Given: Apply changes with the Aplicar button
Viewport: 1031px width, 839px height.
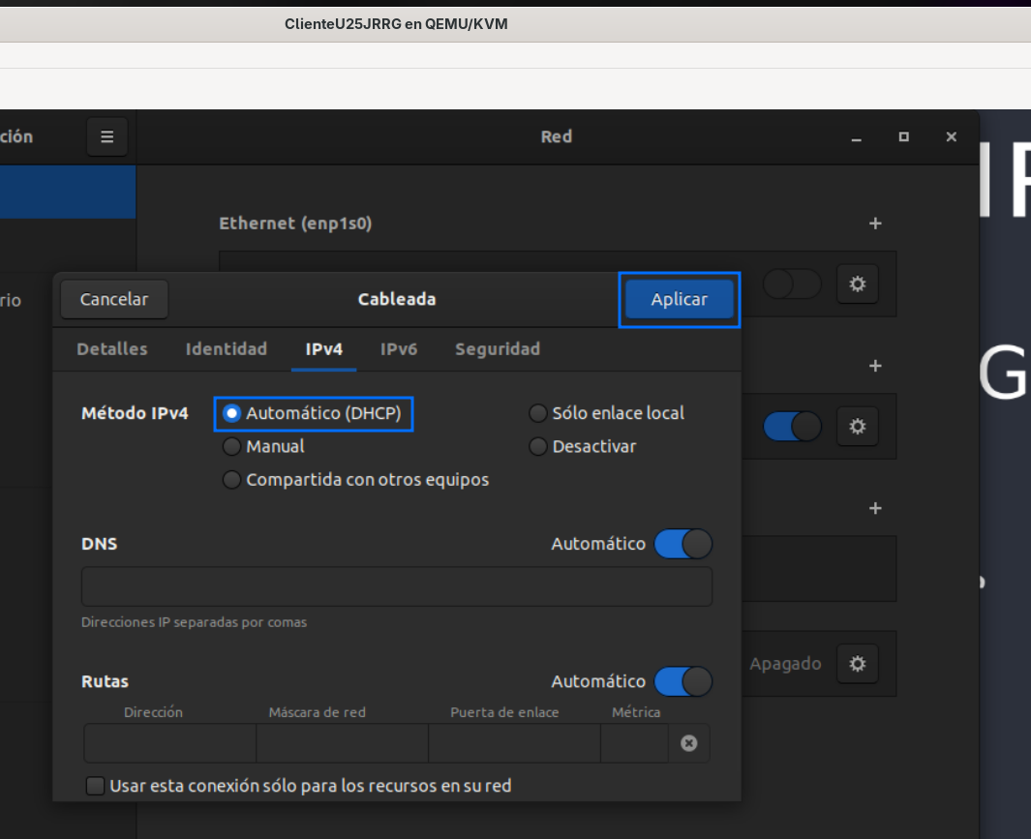Looking at the screenshot, I should [x=680, y=300].
